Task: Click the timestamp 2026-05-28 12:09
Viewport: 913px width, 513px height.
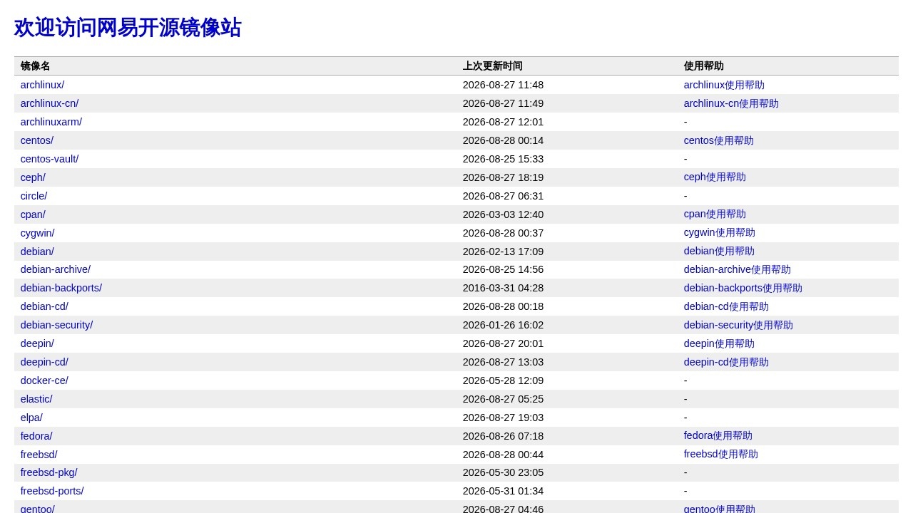Action: (503, 380)
